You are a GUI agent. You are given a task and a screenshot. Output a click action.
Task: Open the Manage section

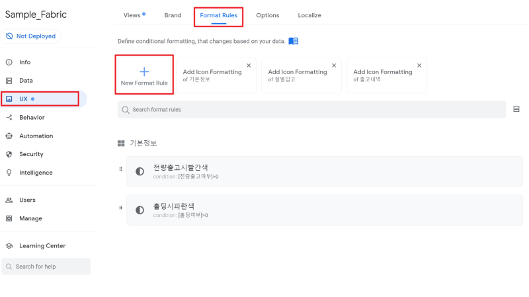[30, 218]
